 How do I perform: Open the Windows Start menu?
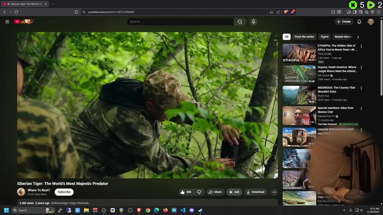pyautogui.click(x=6, y=210)
